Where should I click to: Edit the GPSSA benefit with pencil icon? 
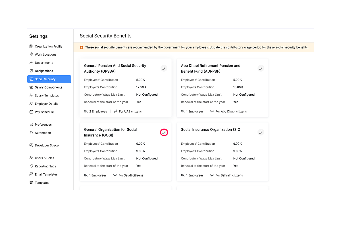tap(164, 68)
